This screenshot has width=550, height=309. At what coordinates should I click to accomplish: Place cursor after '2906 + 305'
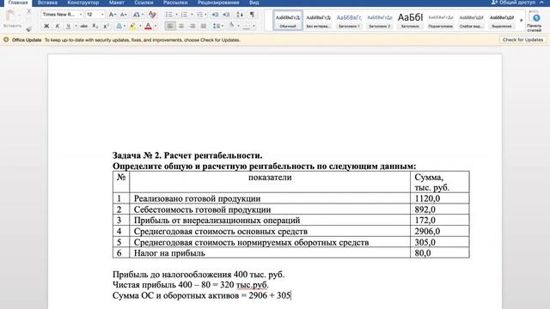[290, 295]
